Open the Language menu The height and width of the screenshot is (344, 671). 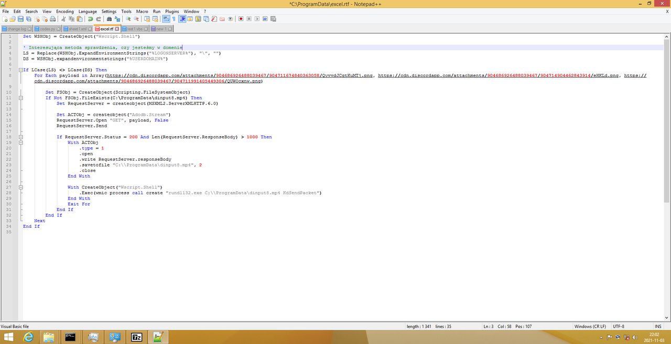88,11
